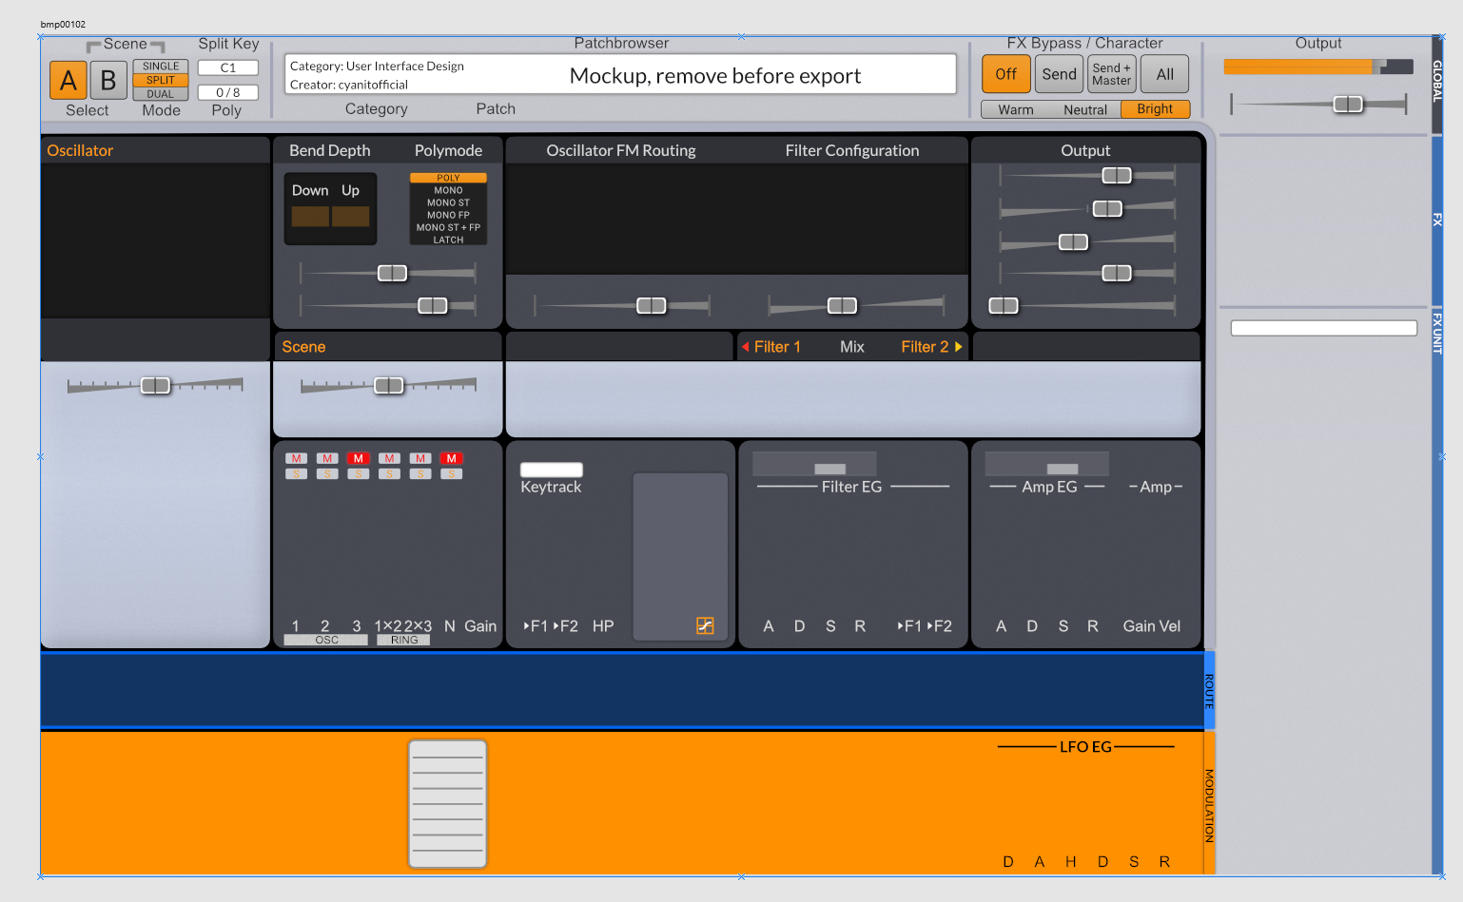Click the orange waveshaper icon
The image size is (1463, 902).
click(705, 625)
